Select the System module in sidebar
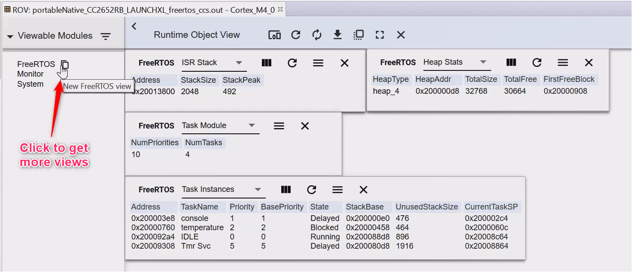This screenshot has height=272, width=632. click(x=30, y=84)
